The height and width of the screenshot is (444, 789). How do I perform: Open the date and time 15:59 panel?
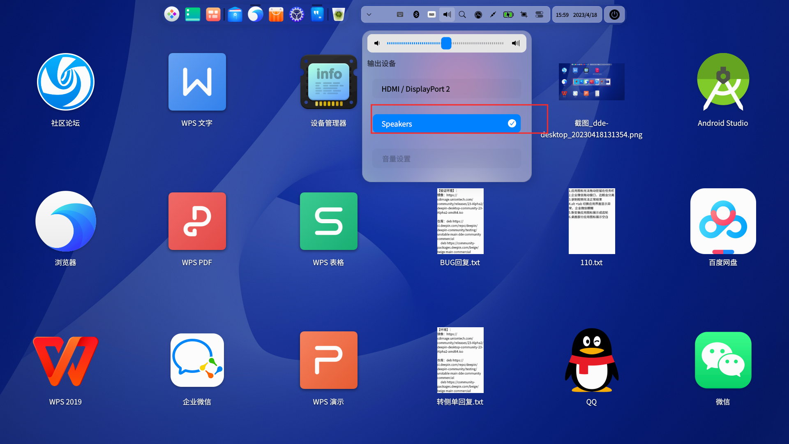point(577,14)
